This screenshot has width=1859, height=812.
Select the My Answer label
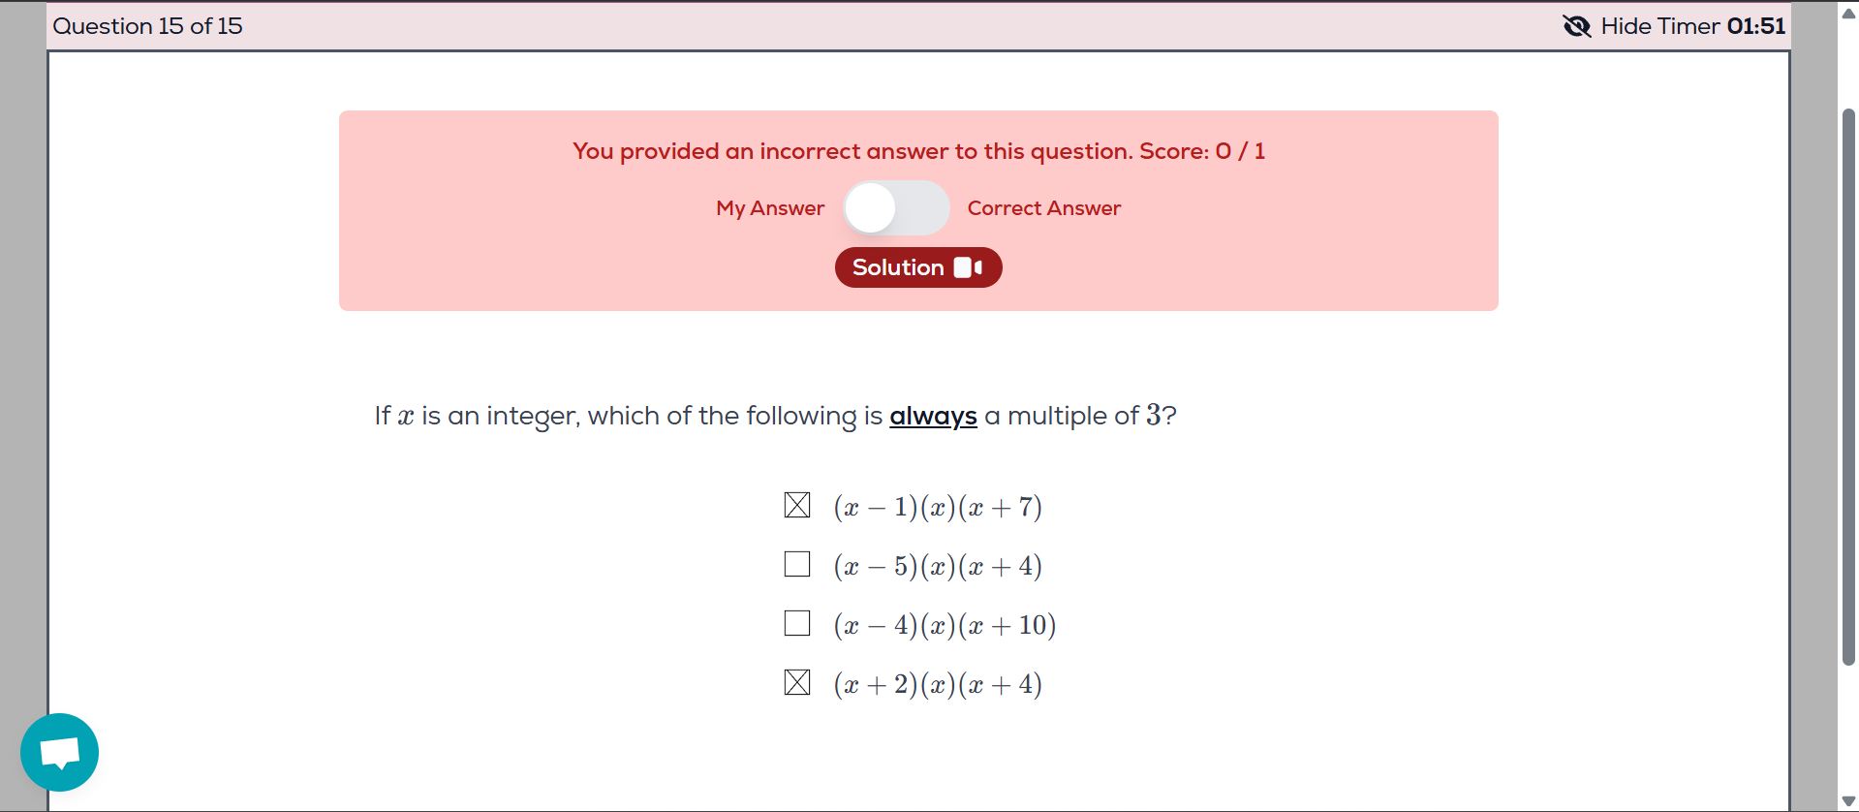tap(770, 208)
